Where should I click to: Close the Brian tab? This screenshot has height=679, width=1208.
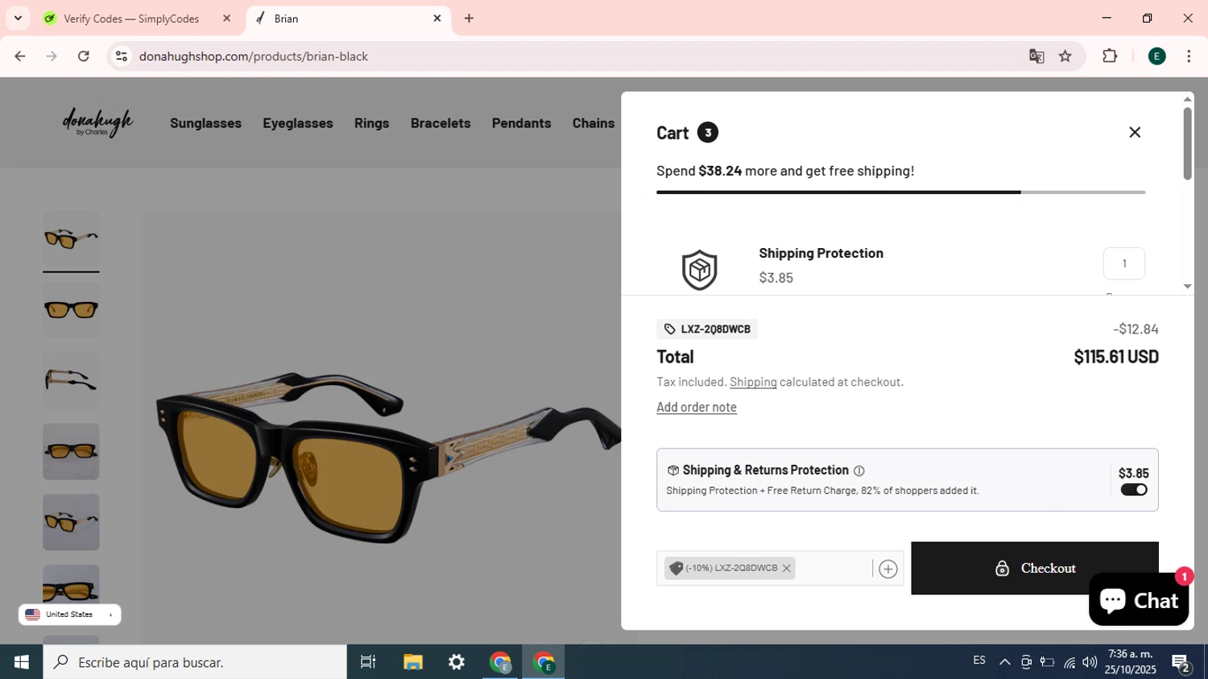coord(437,19)
